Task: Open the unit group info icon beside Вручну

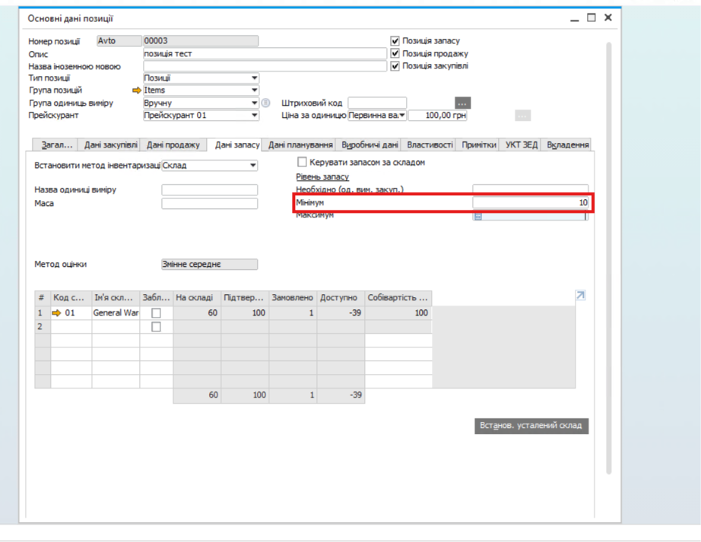Action: 265,103
